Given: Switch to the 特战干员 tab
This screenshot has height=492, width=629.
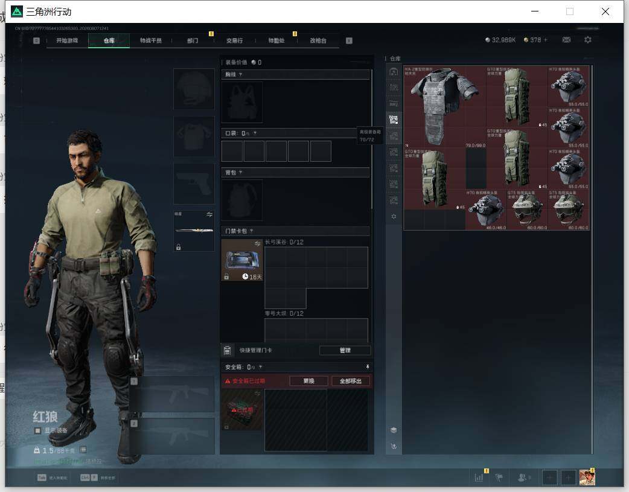Looking at the screenshot, I should 151,40.
